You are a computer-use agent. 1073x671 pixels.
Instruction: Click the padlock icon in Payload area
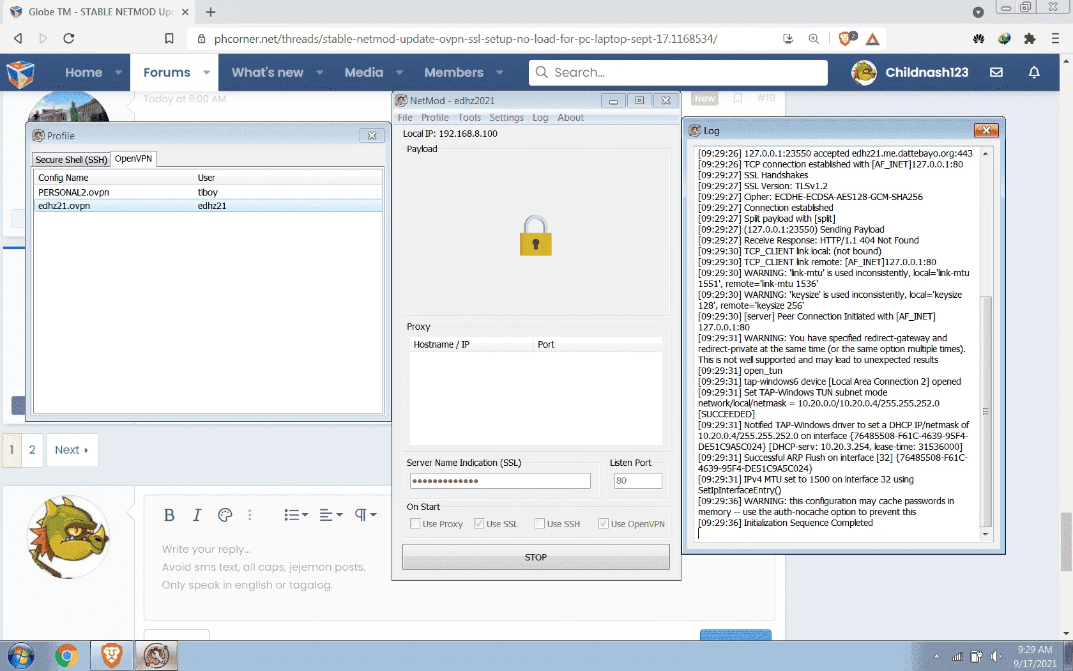pos(535,236)
